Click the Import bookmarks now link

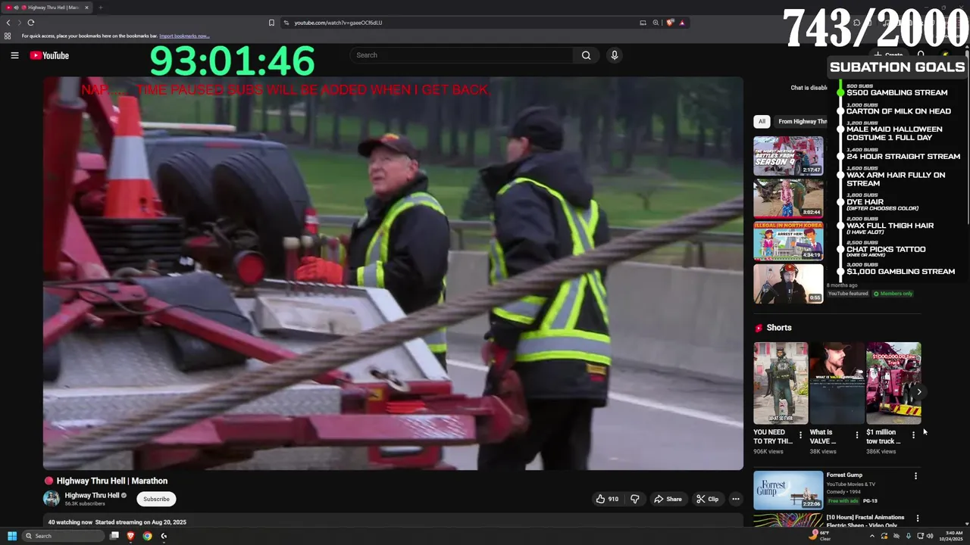184,36
